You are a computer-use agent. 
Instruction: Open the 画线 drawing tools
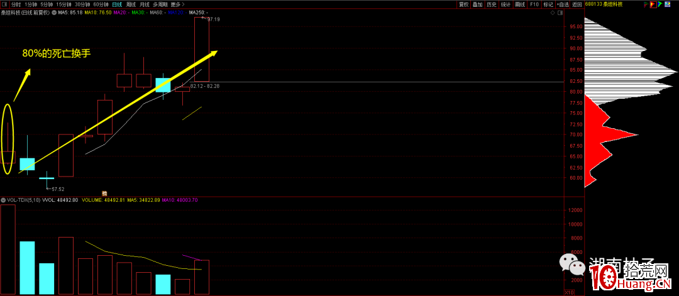tap(520, 4)
